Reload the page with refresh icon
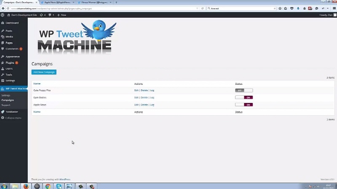 tap(203, 8)
